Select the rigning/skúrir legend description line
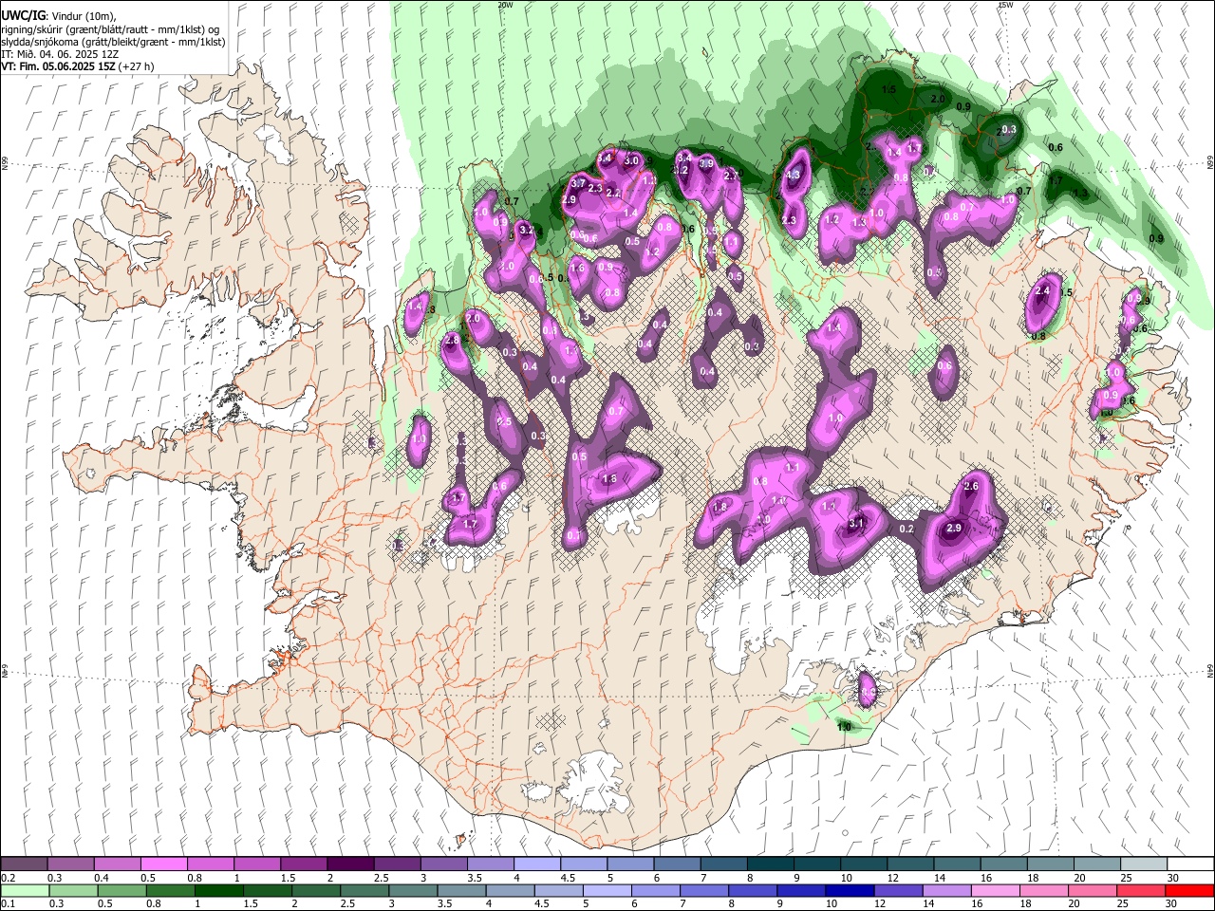The height and width of the screenshot is (911, 1215). coord(110,28)
